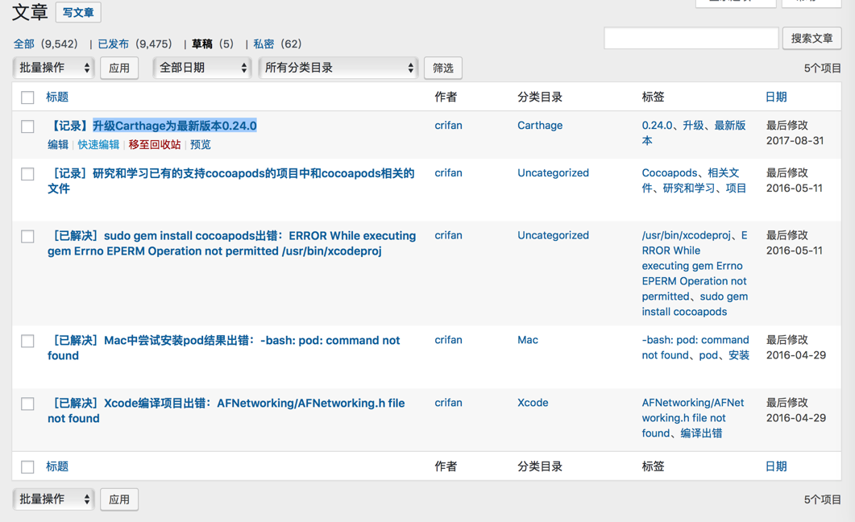Tick checkbox for the Carthage upgrade post
This screenshot has width=855, height=522.
(x=27, y=126)
